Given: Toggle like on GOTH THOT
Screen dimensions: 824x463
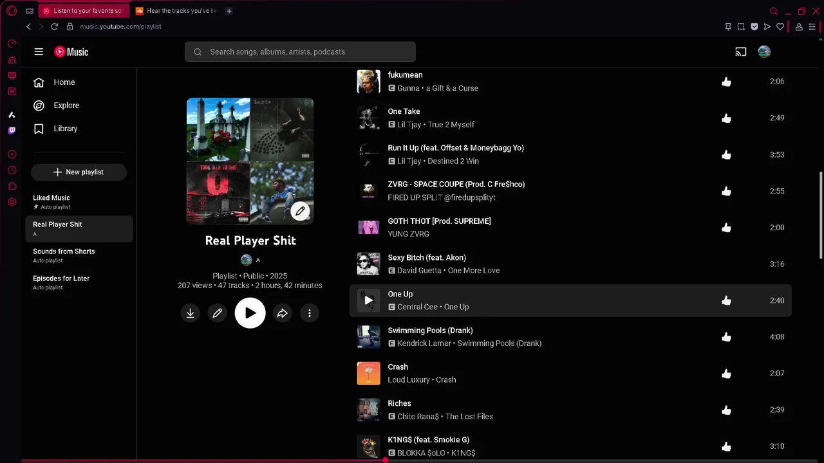Looking at the screenshot, I should pyautogui.click(x=726, y=228).
